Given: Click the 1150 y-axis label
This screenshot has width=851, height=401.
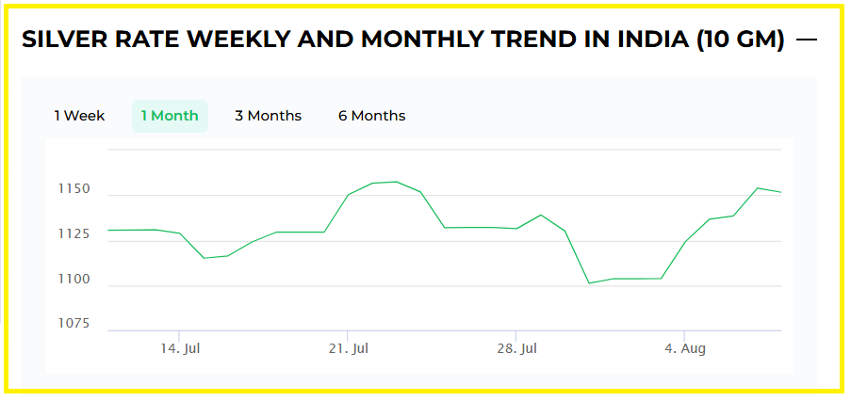Looking at the screenshot, I should [72, 189].
